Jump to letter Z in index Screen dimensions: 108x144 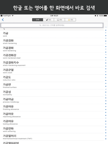[106, 136]
